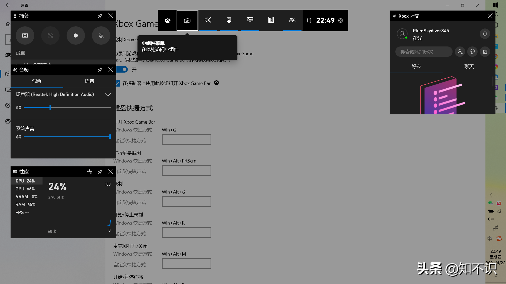
Task: Click the back arrow in the Settings window
Action: (x=8, y=5)
